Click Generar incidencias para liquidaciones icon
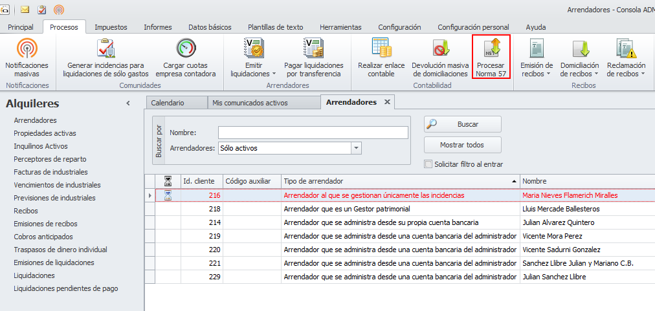Image resolution: width=655 pixels, height=311 pixels. (x=106, y=48)
